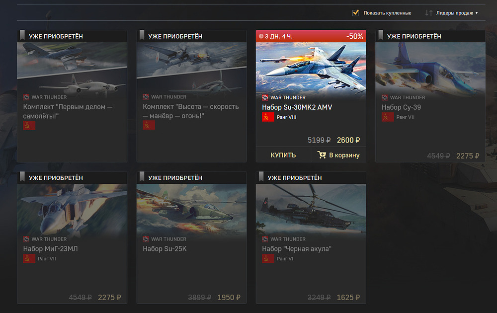
Task: Click the title "Набор МиГ-23МЛ"
Action: coord(50,249)
